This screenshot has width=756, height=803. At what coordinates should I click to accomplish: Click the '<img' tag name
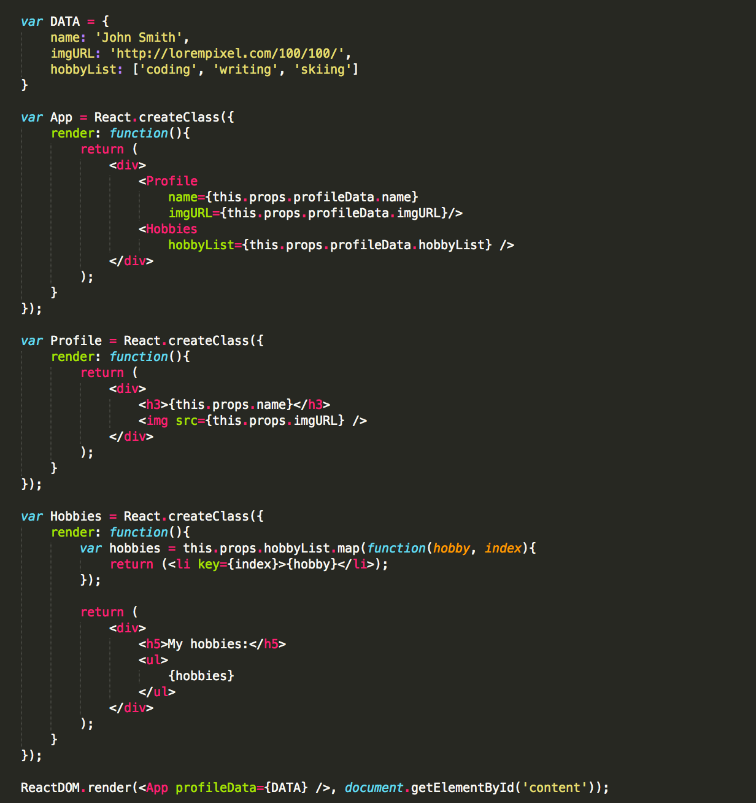coord(153,421)
